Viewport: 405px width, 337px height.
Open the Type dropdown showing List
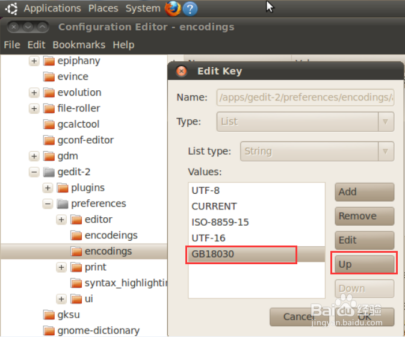[x=305, y=122]
